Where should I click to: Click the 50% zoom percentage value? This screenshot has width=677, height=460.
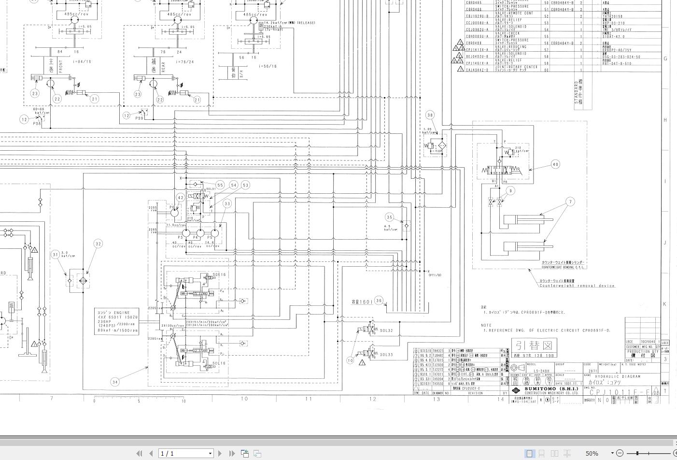[592, 453]
